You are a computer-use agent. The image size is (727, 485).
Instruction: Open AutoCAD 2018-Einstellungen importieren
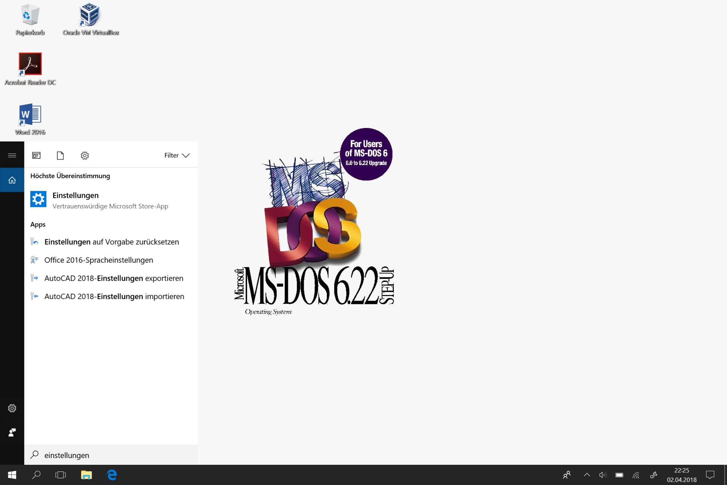point(111,296)
